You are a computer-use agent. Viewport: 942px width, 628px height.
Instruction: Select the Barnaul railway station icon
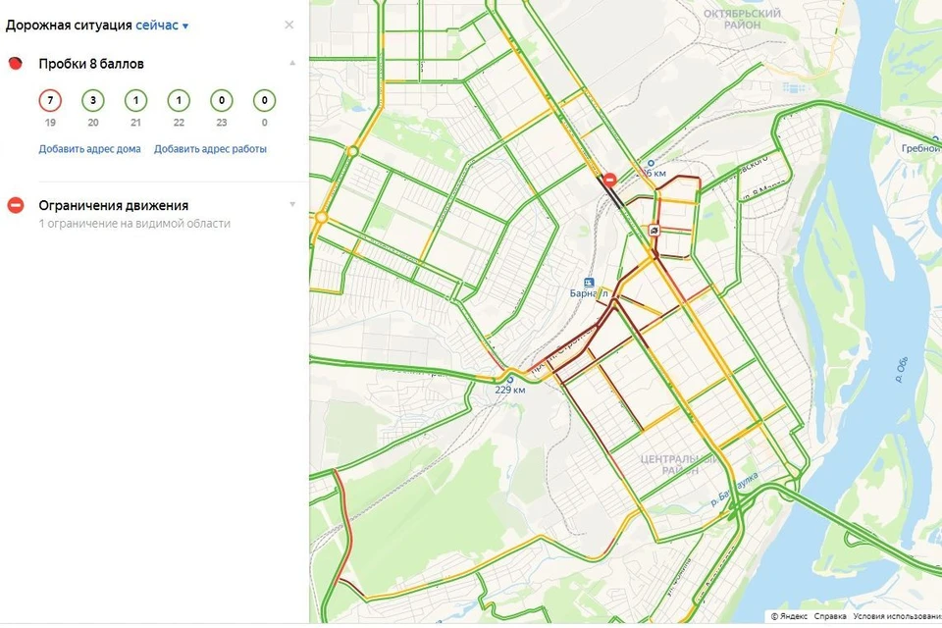coord(590,281)
